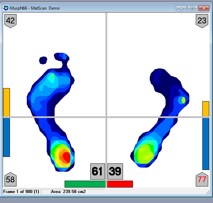Image resolution: width=213 pixels, height=203 pixels.
Task: Click the blue rearfoot bar on left edge
Action: pos(7,137)
